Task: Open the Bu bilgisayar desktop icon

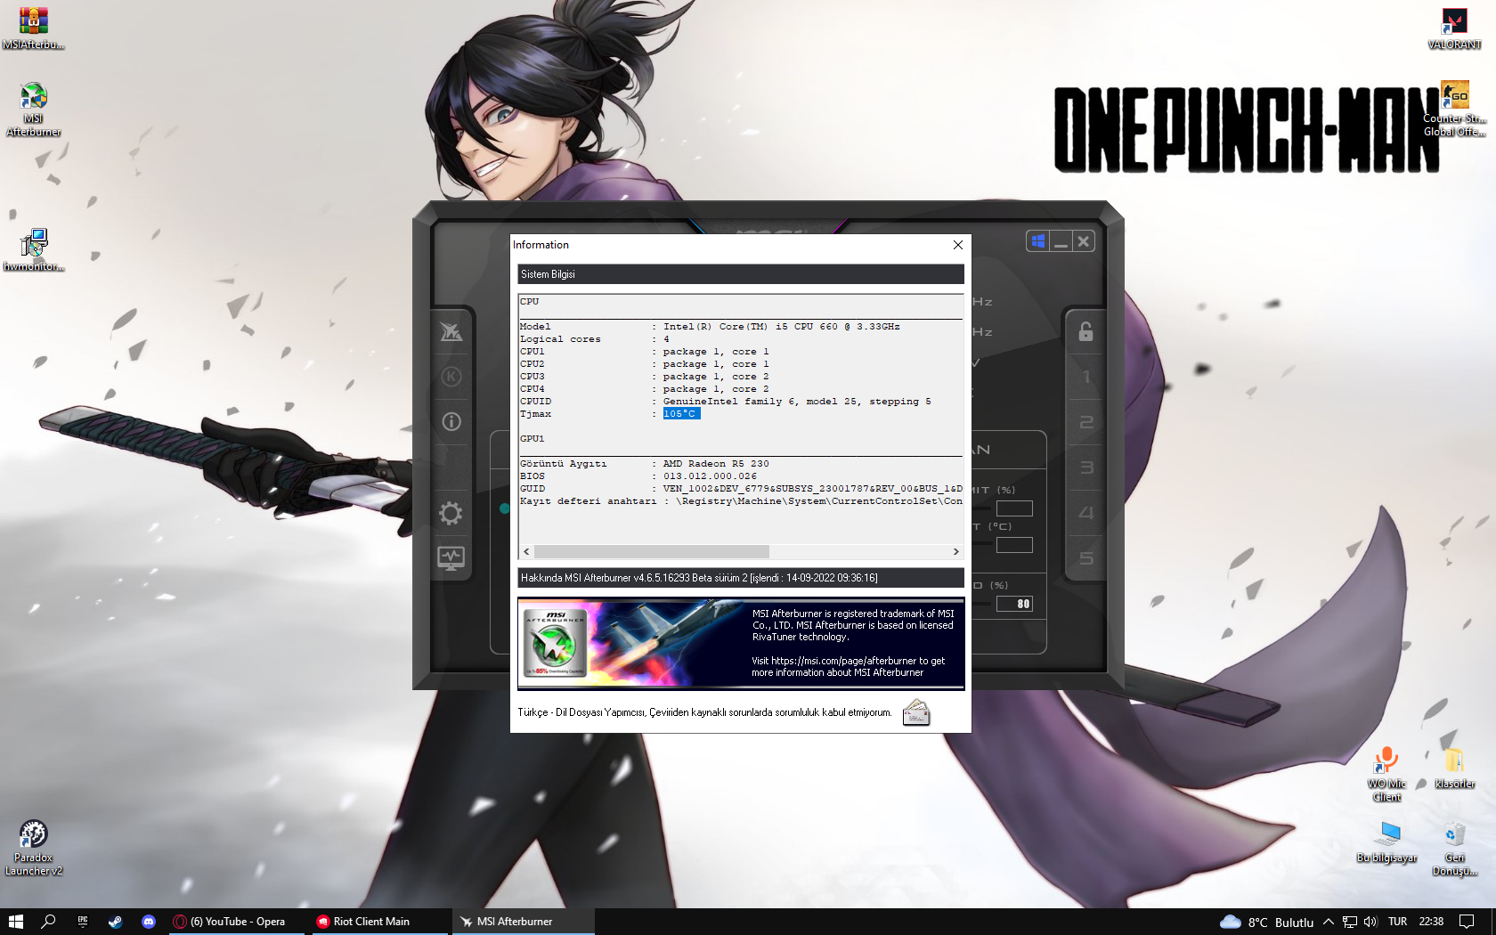Action: pos(1386,842)
